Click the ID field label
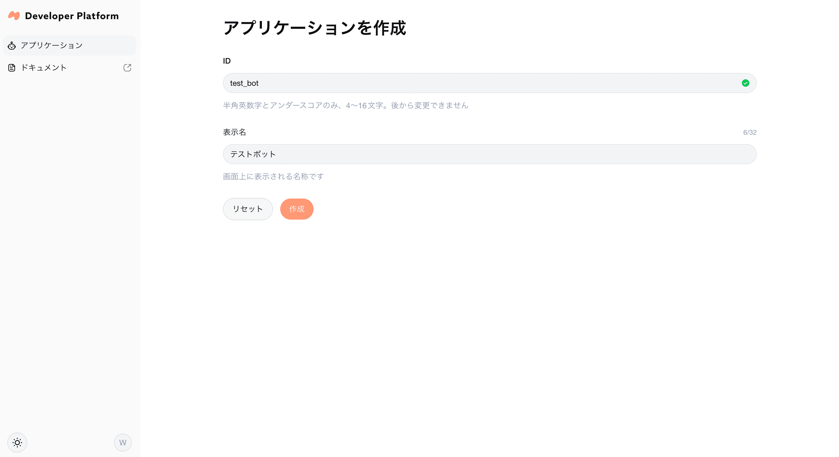The height and width of the screenshot is (457, 839). click(x=227, y=61)
